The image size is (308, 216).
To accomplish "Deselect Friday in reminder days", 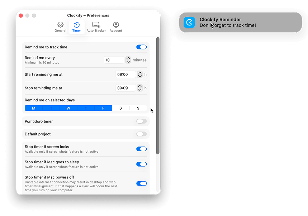I will click(103, 108).
